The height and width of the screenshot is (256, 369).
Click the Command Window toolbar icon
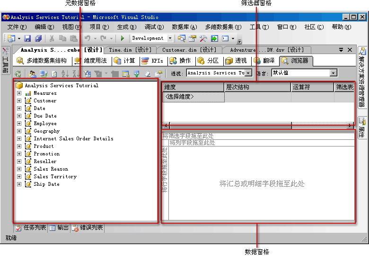pyautogui.click(x=225, y=38)
